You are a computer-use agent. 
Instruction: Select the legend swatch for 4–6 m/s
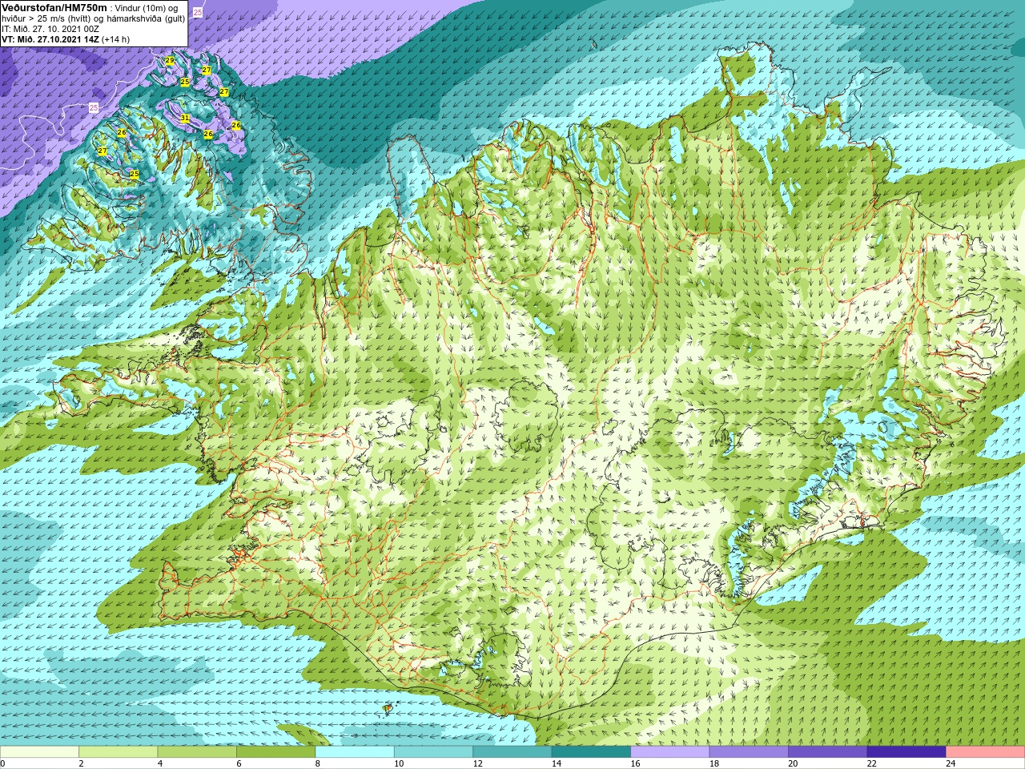[197, 752]
